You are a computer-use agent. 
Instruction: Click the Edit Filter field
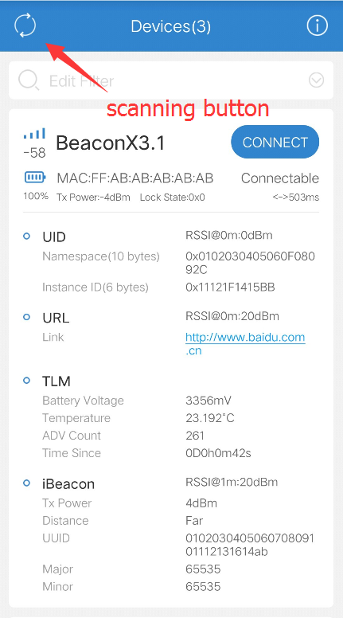pos(171,80)
